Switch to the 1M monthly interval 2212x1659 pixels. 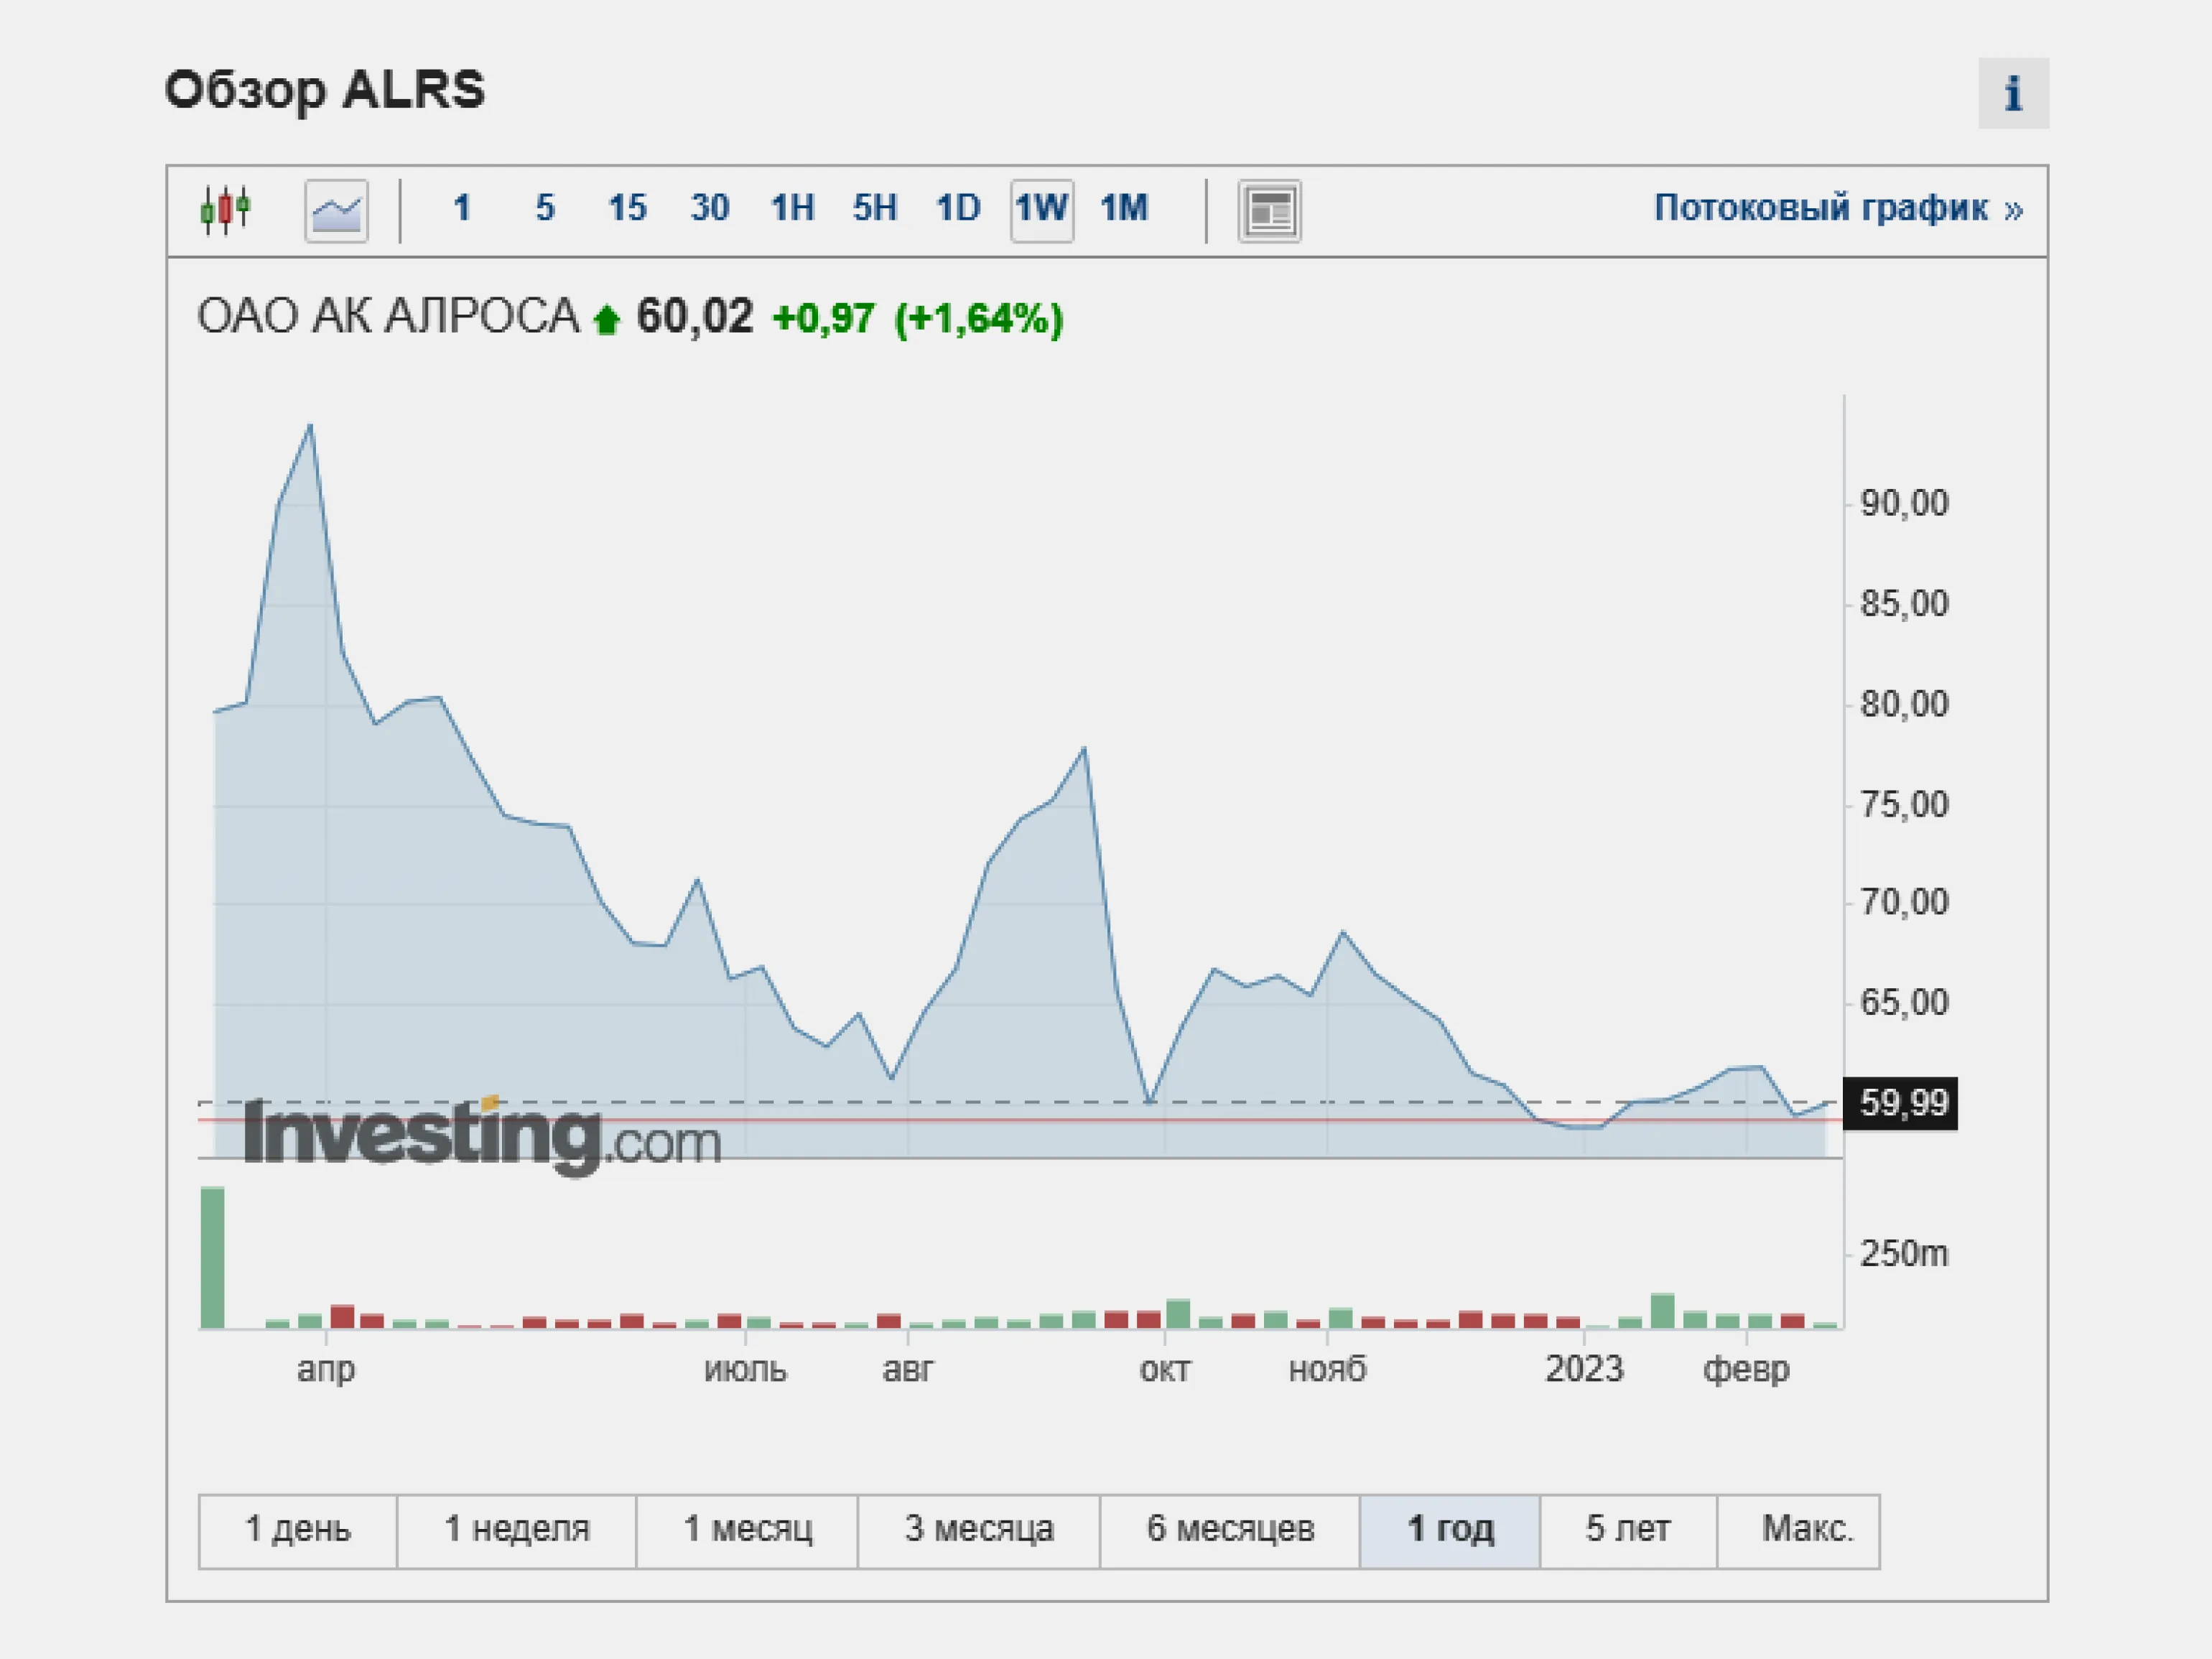1124,209
